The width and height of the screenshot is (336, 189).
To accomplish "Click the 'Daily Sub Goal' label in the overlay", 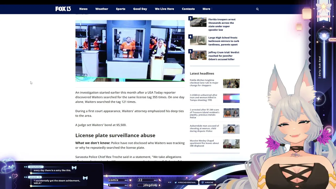I will (x=320, y=66).
